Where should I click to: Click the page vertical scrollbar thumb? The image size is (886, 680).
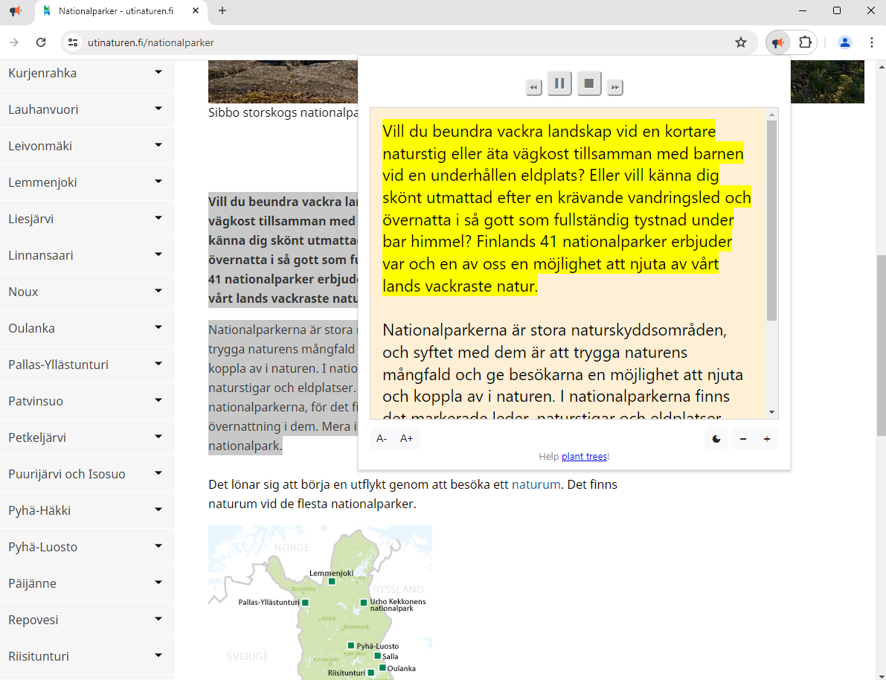881,344
